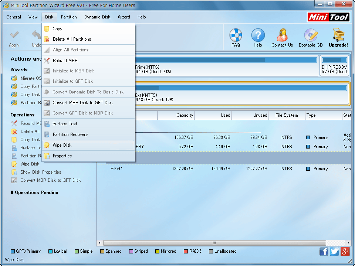
Task: Click the 106.07 GB capacity cell
Action: 184,137
